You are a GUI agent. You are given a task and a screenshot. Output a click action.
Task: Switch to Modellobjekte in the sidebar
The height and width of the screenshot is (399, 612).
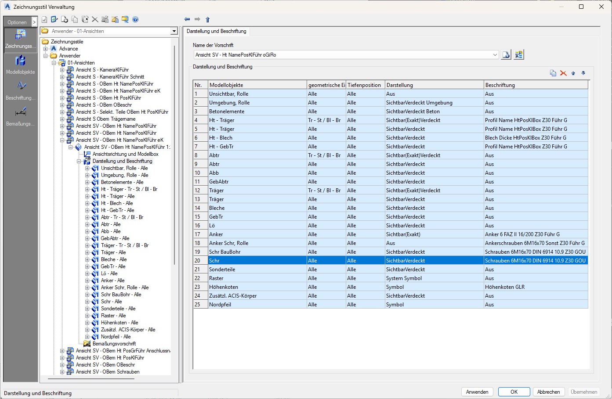coord(20,65)
